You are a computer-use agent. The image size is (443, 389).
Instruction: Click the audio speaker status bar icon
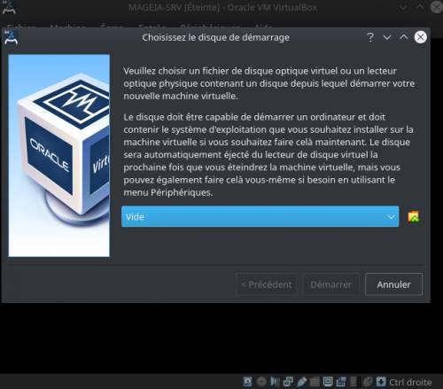[275, 382]
